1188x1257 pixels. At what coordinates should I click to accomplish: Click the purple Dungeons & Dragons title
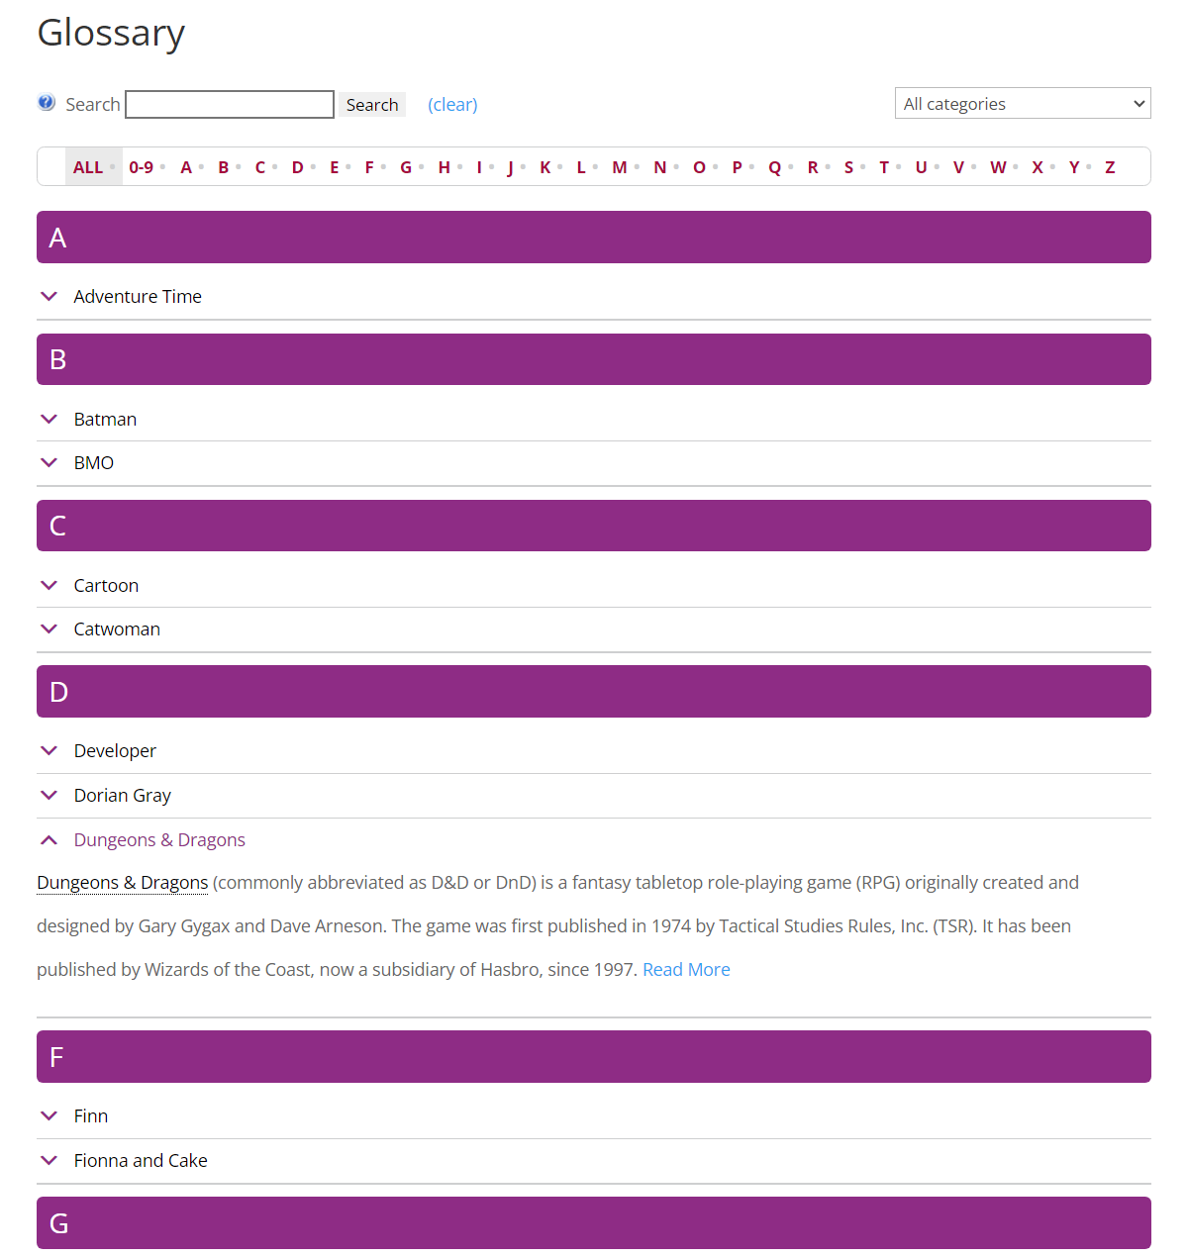(159, 839)
